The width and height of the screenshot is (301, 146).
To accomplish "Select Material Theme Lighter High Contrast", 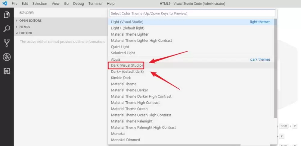I will pyautogui.click(x=191, y=40).
